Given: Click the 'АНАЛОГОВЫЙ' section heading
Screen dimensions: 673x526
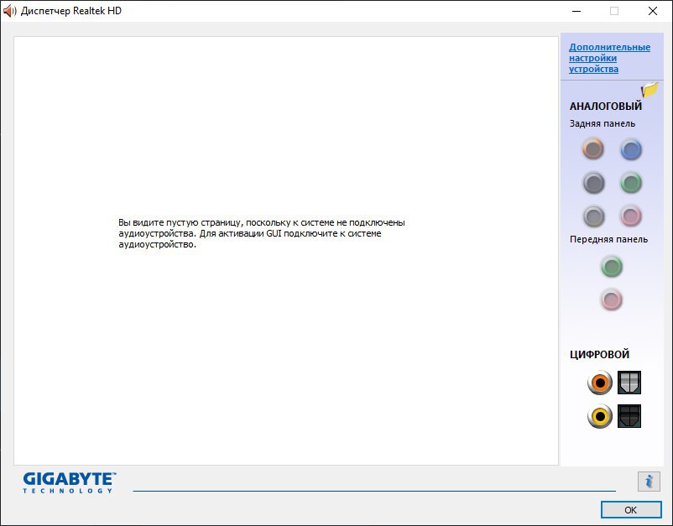Looking at the screenshot, I should click(x=606, y=106).
